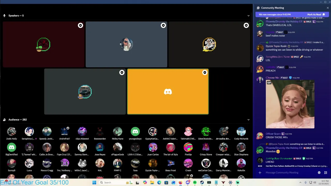
Task: Open the apps launcher icon in message box
Action: coord(326,173)
